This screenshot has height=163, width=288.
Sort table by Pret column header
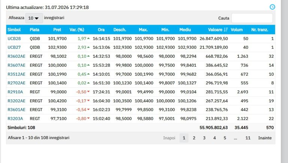57,30
